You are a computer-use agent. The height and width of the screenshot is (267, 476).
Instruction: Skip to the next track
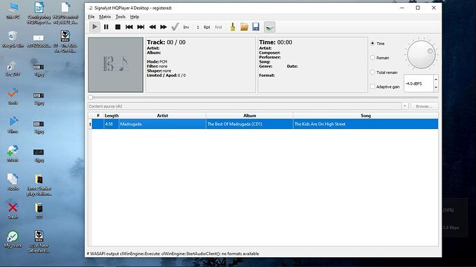click(x=141, y=27)
